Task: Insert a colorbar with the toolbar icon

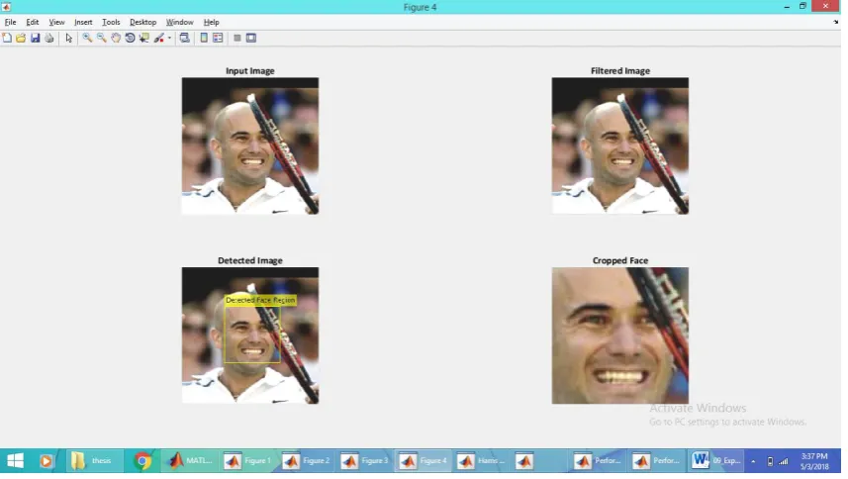Action: [204, 38]
